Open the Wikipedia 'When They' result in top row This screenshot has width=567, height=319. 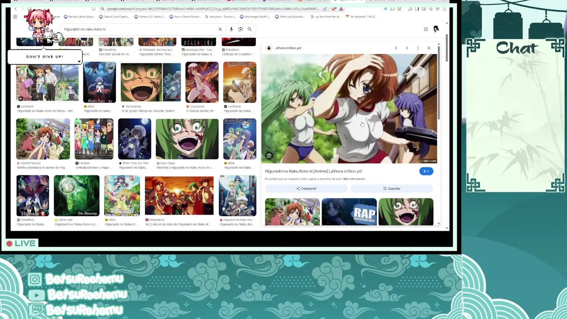click(157, 43)
